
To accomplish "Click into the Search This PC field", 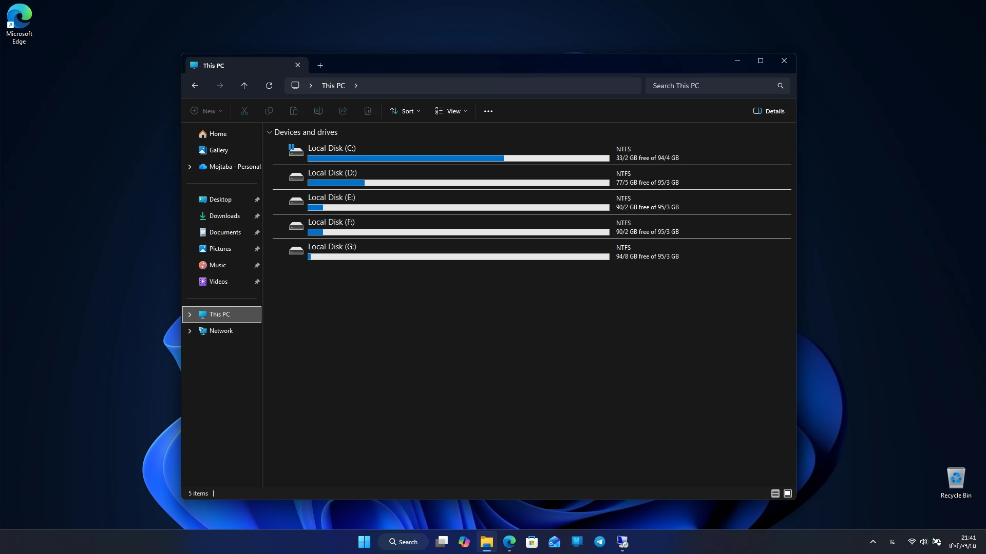I will pos(712,86).
